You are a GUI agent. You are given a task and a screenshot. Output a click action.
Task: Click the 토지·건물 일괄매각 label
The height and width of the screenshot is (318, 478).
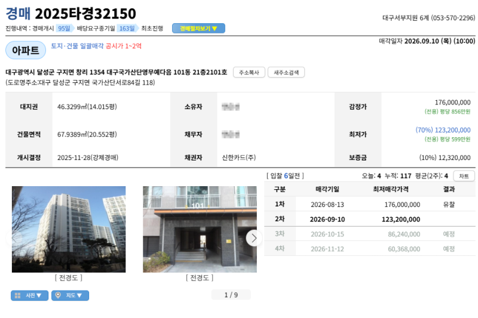77,46
